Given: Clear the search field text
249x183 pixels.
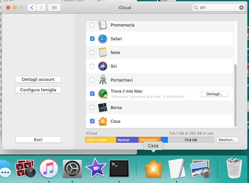Looking at the screenshot, I should pyautogui.click(x=241, y=8).
